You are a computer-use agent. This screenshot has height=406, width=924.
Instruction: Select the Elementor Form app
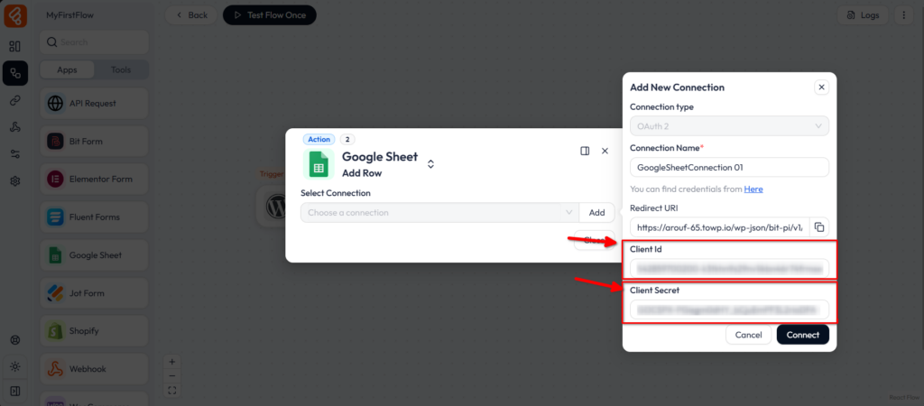click(x=94, y=180)
